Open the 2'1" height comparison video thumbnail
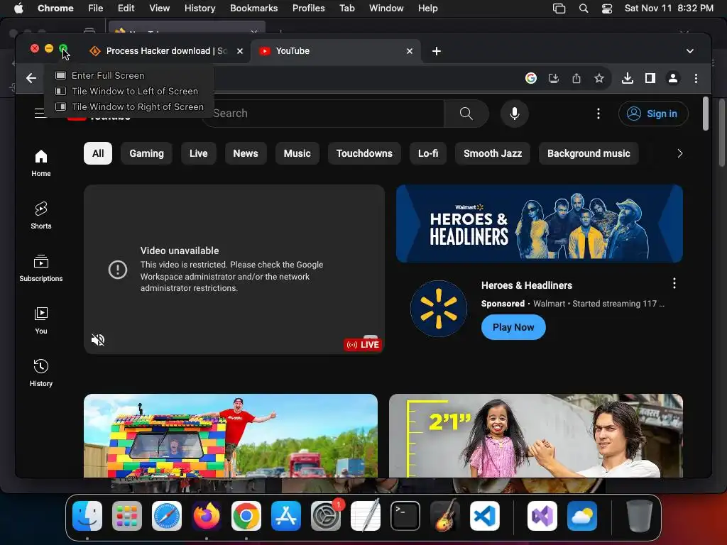727x545 pixels. click(x=536, y=436)
